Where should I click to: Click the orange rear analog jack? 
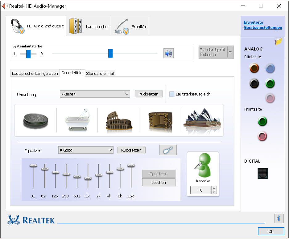click(254, 68)
